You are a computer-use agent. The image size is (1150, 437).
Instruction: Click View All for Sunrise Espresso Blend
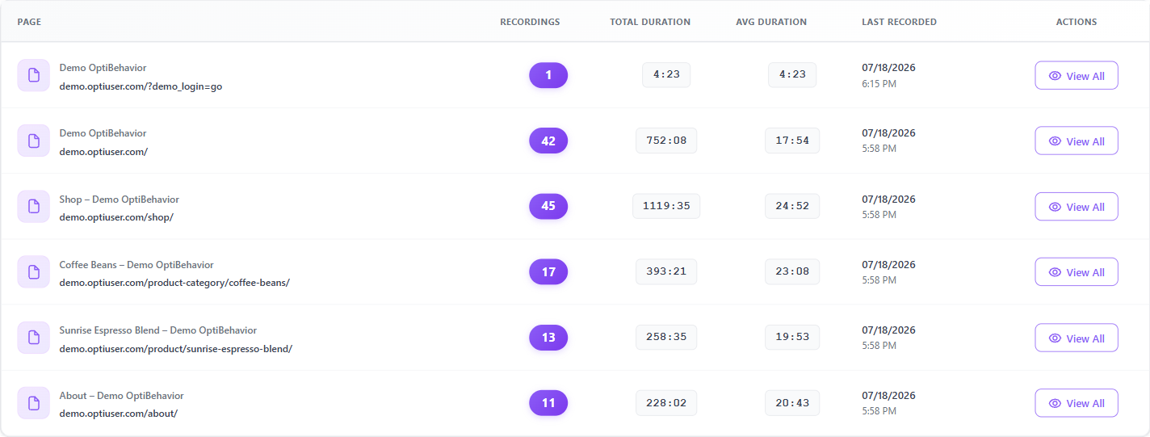click(x=1077, y=338)
